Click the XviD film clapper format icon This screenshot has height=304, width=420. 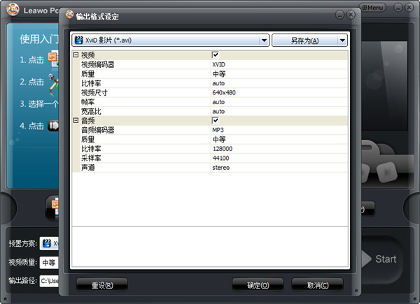coord(78,40)
